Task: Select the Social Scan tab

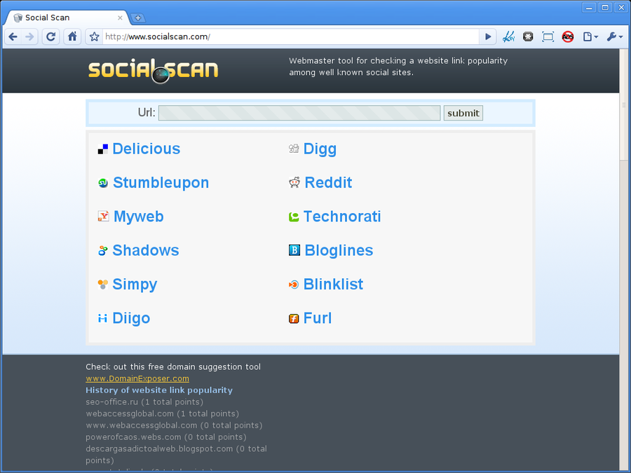Action: point(66,18)
